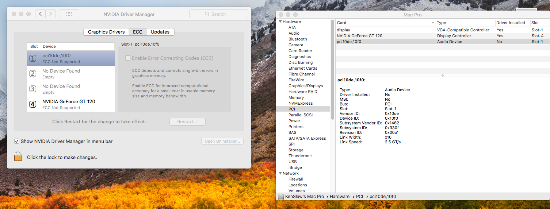This screenshot has width=550, height=209.
Task: Select Disc Burning in the Hardware list
Action: 301,62
